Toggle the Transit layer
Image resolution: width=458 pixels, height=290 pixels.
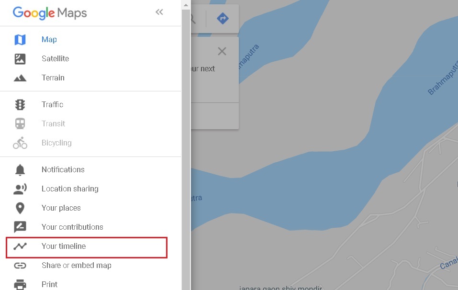[53, 124]
